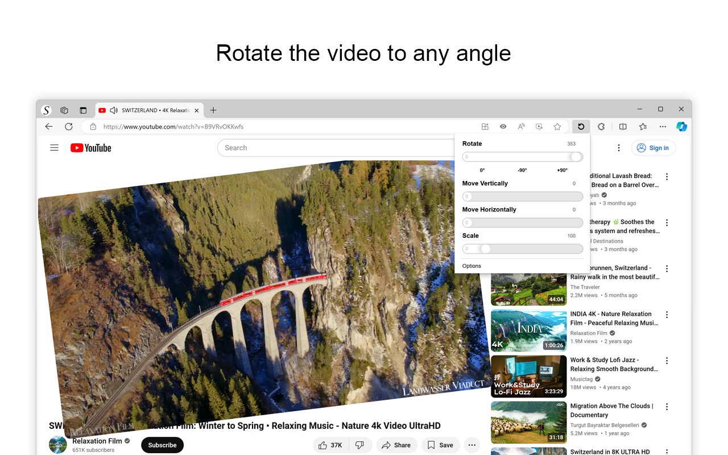Open Work & Study Lofi Jazz thumbnail

(x=529, y=377)
